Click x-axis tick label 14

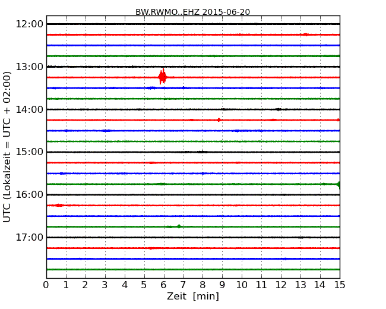[320, 285]
